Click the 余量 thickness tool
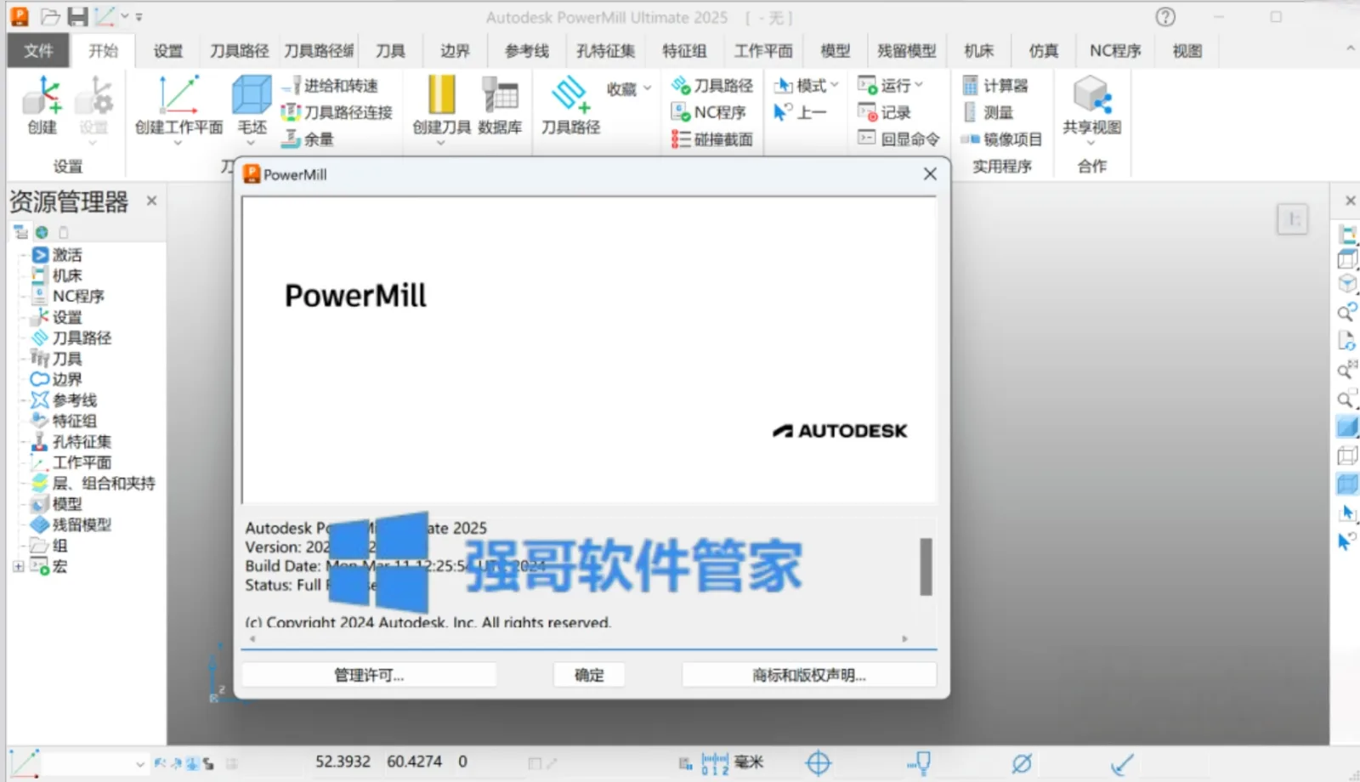 coord(308,139)
